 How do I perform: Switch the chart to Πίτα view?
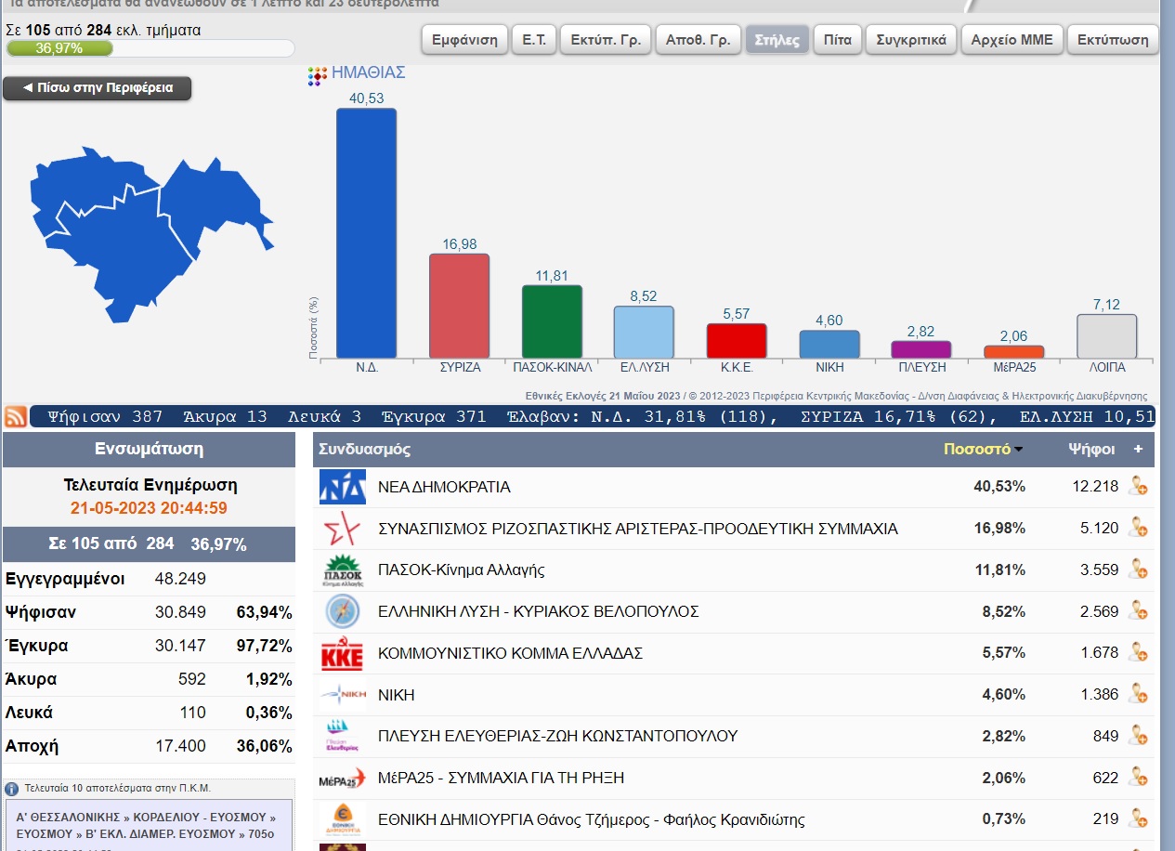click(x=837, y=40)
